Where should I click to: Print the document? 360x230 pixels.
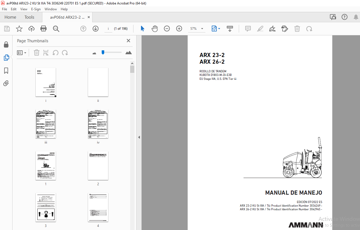(x=43, y=29)
